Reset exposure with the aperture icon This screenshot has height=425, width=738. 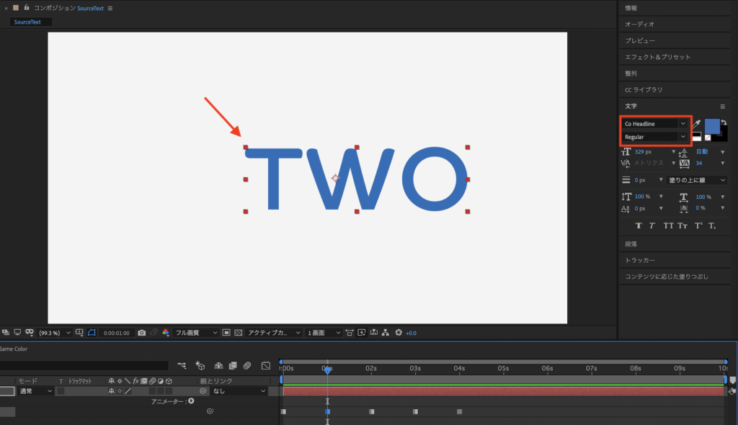pos(399,333)
